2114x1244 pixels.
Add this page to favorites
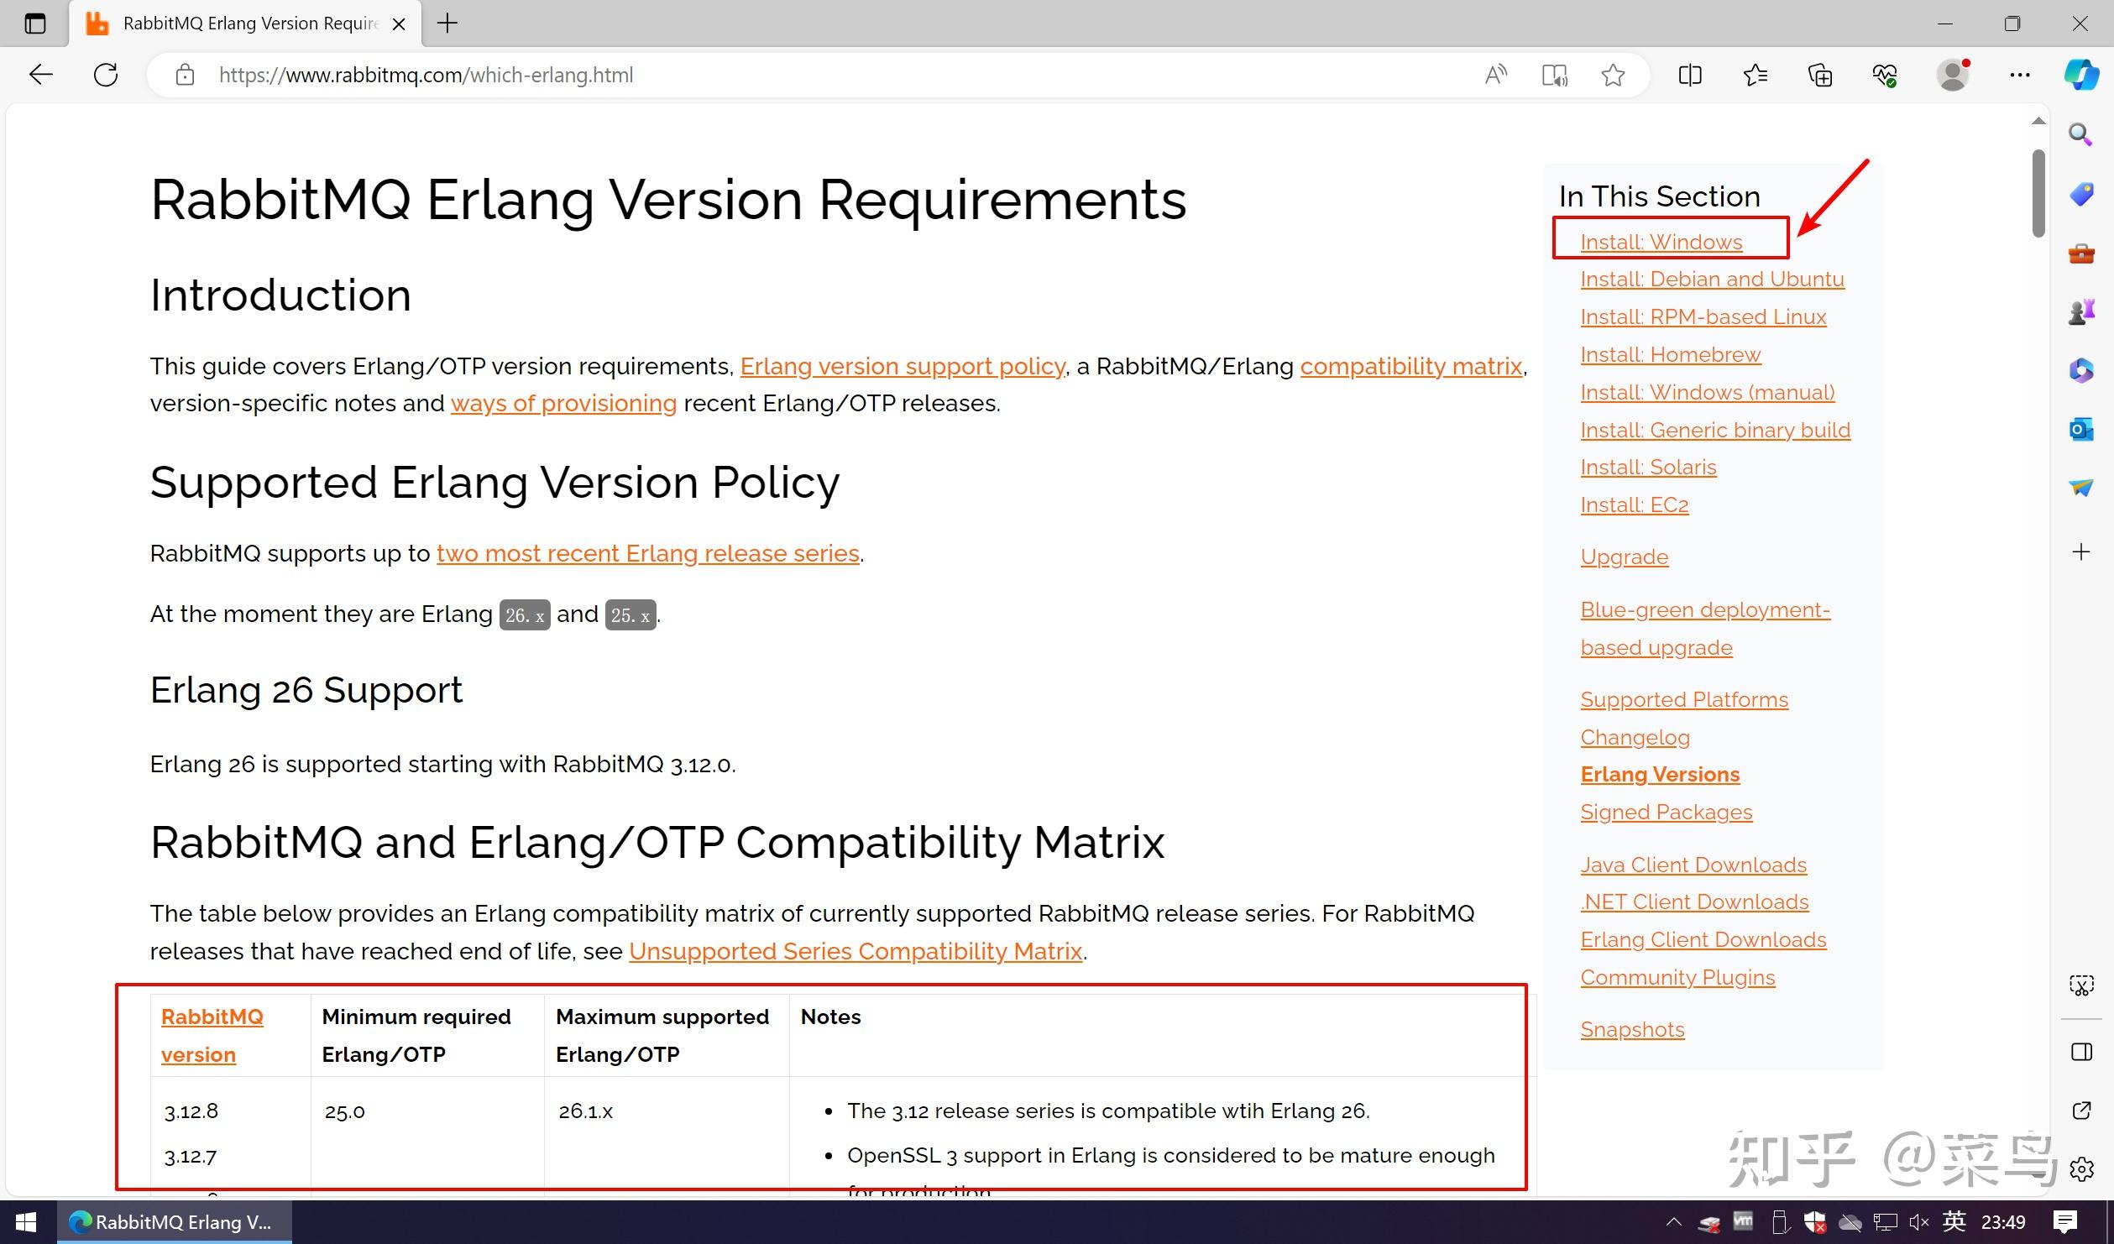pos(1612,76)
